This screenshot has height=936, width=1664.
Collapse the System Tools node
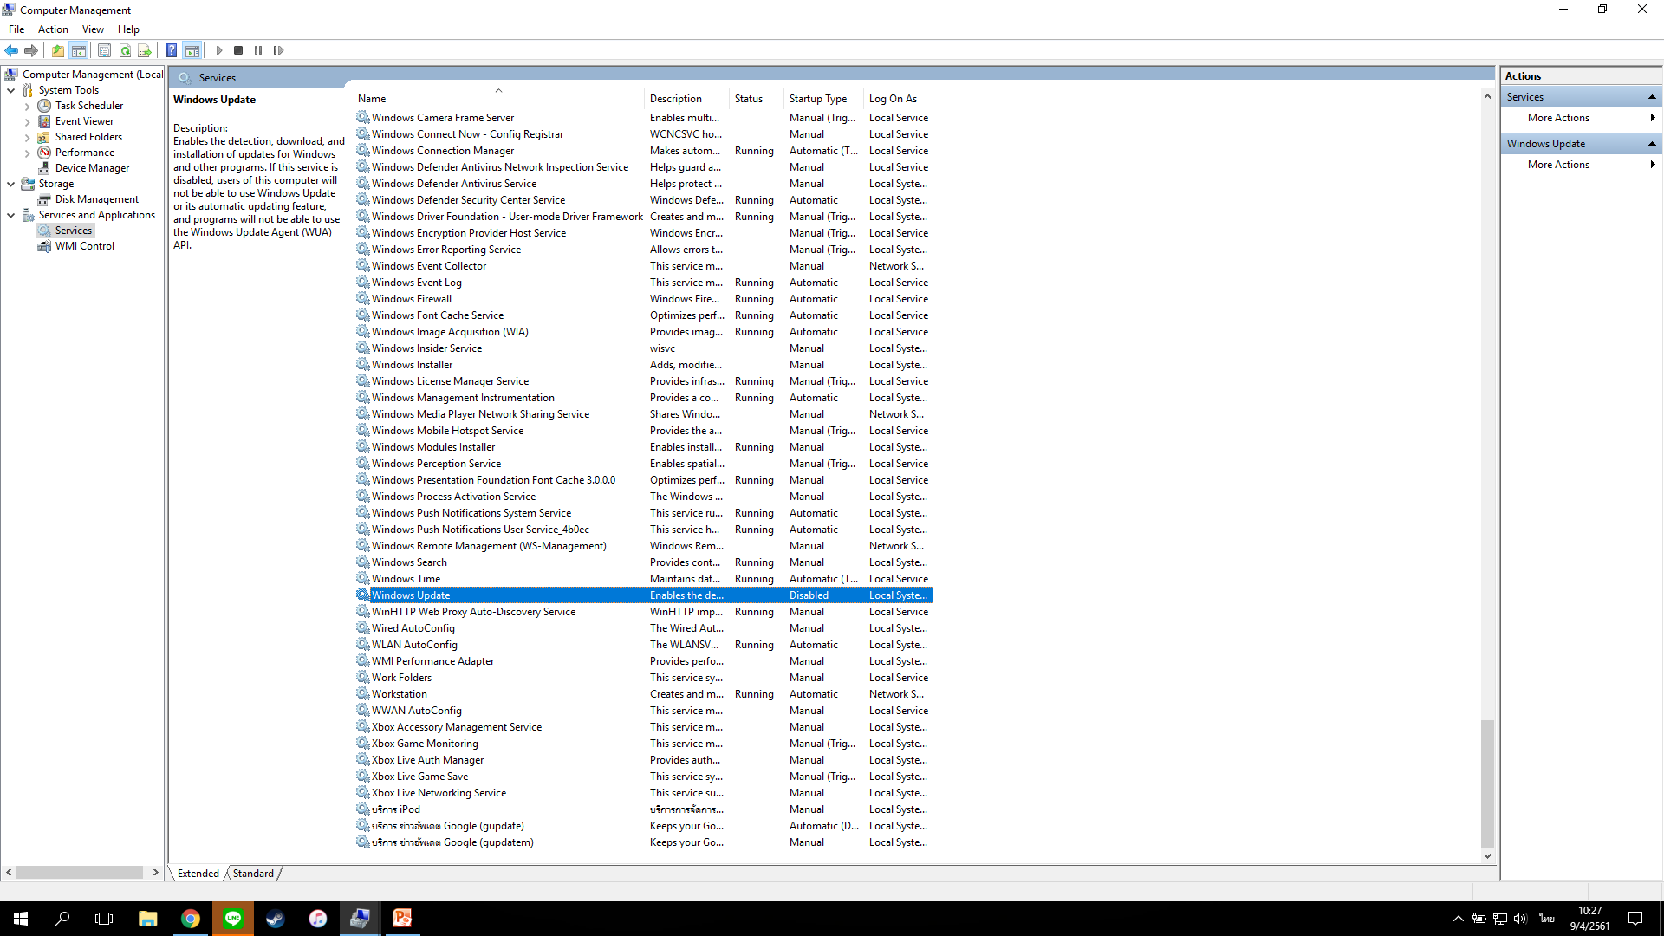(x=11, y=90)
